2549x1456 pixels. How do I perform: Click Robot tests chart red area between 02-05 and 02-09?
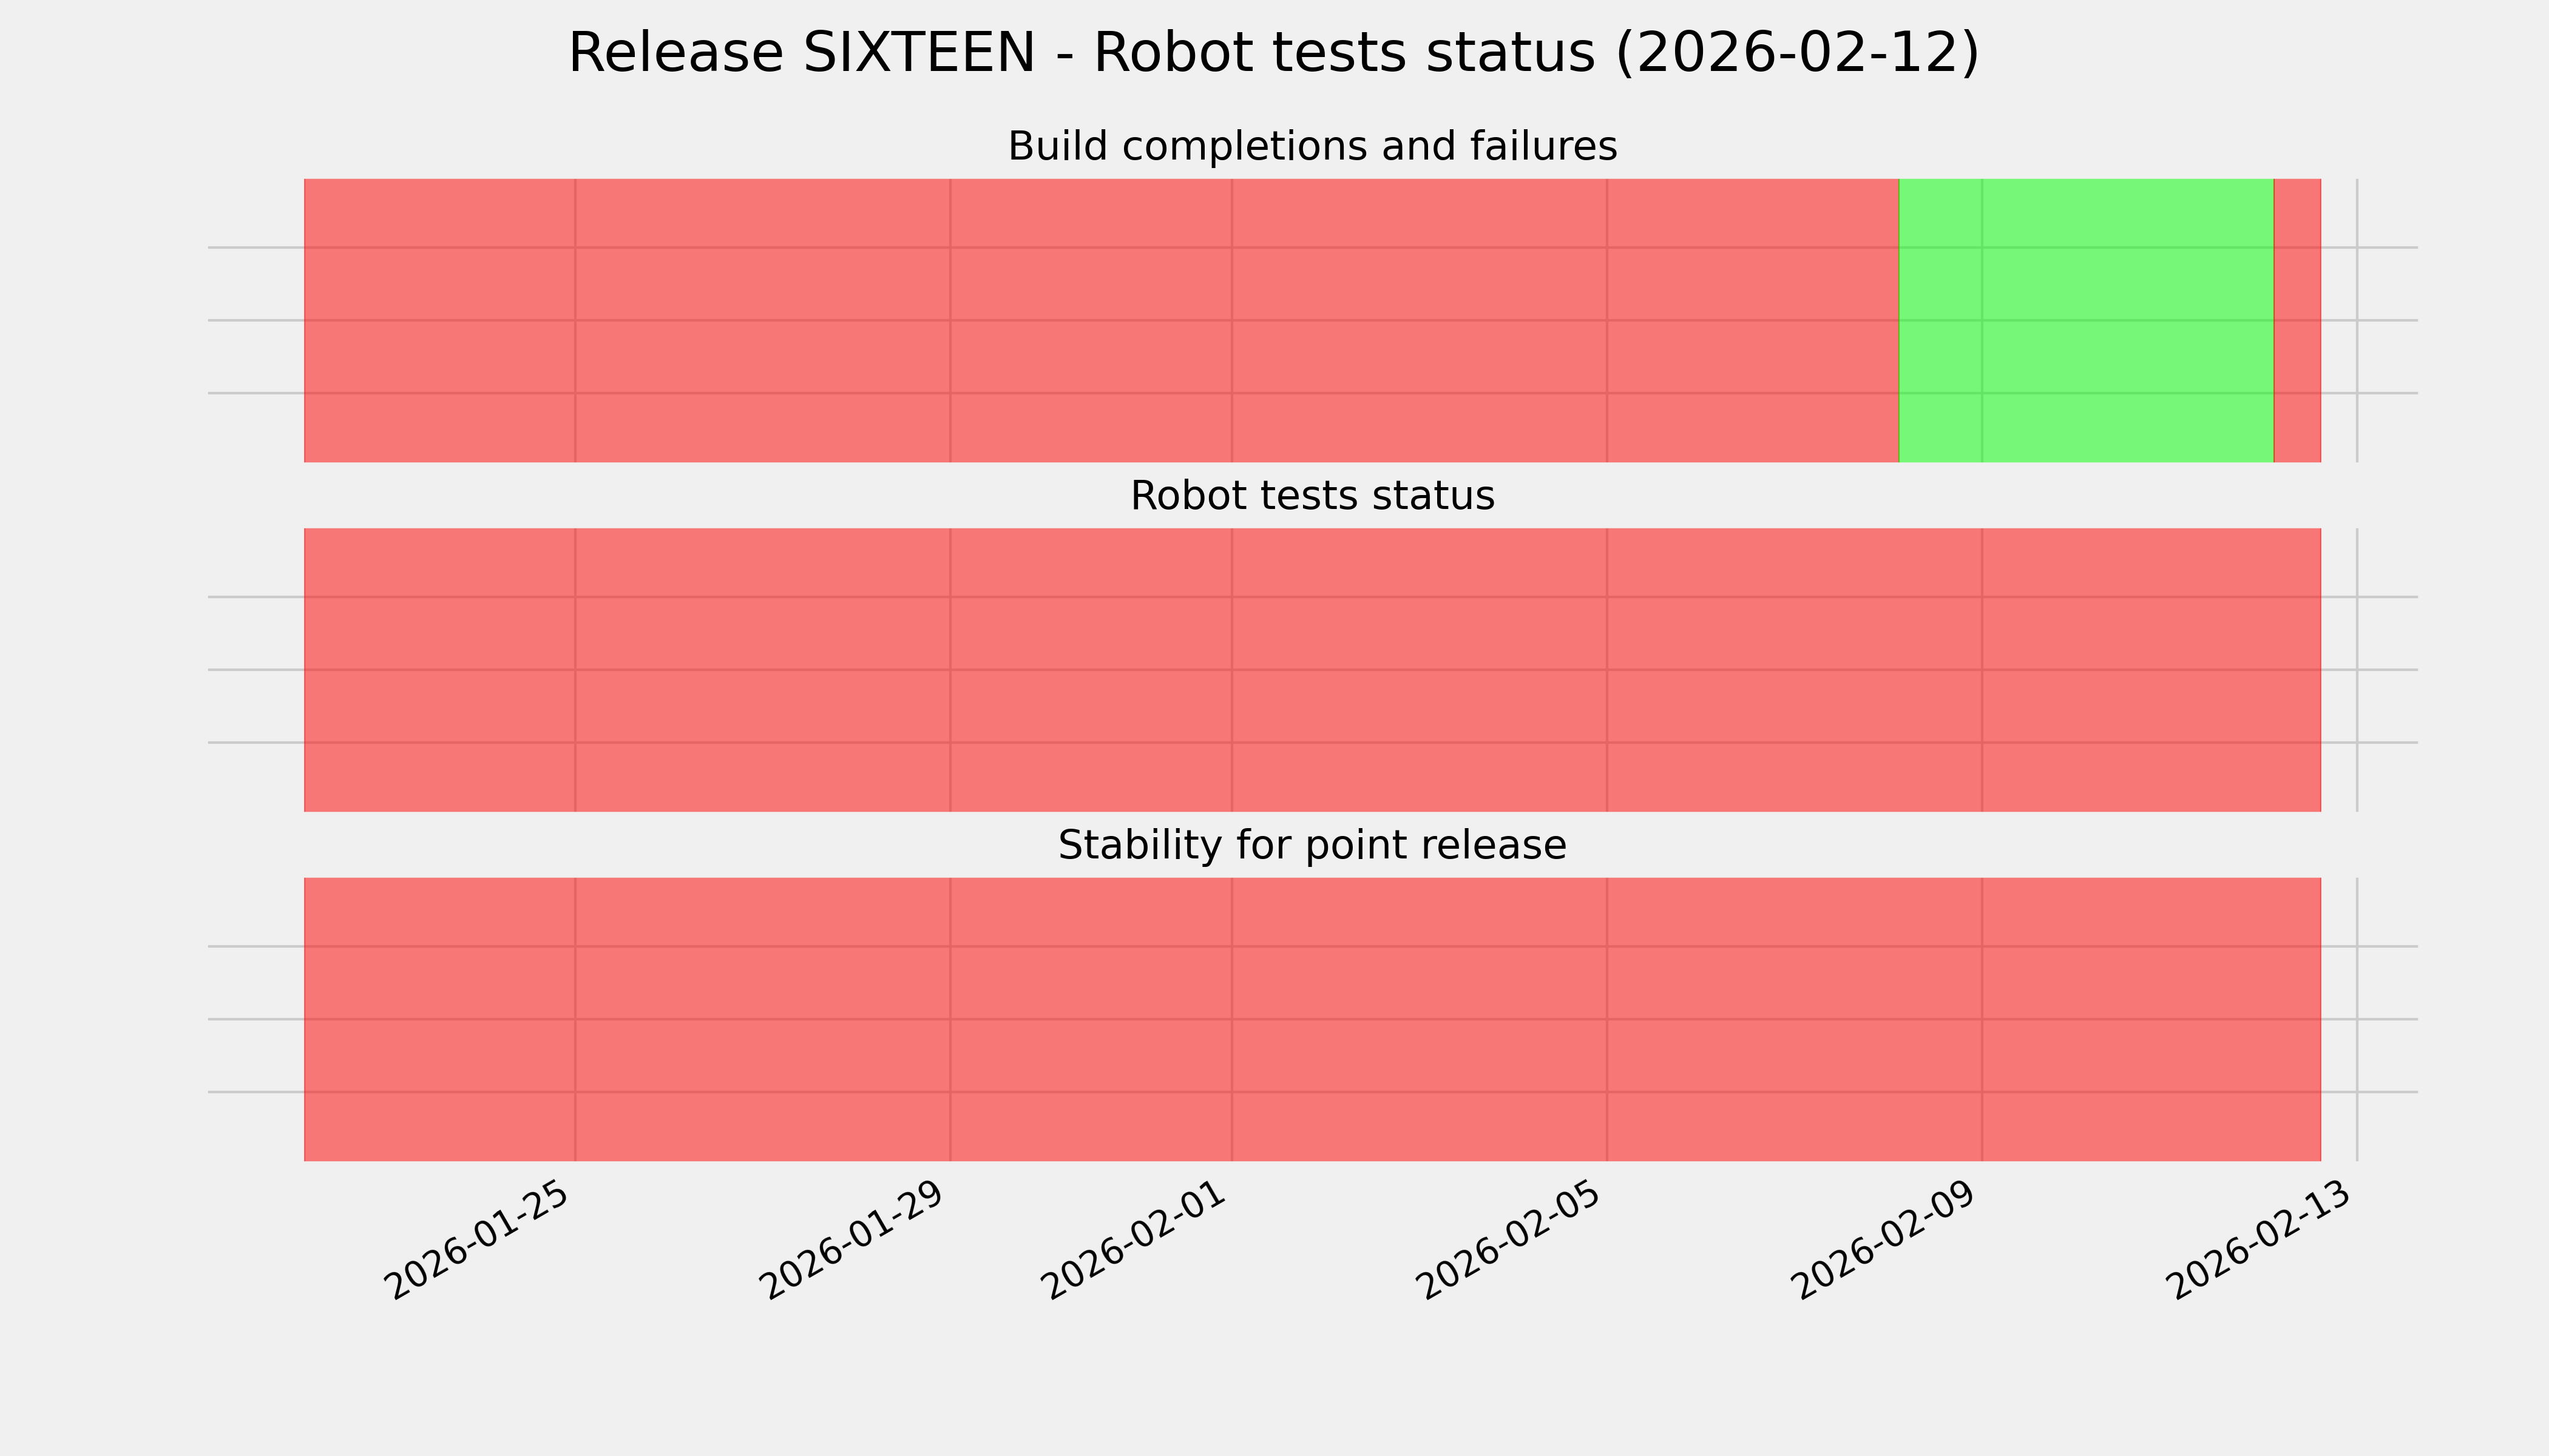pos(1793,670)
